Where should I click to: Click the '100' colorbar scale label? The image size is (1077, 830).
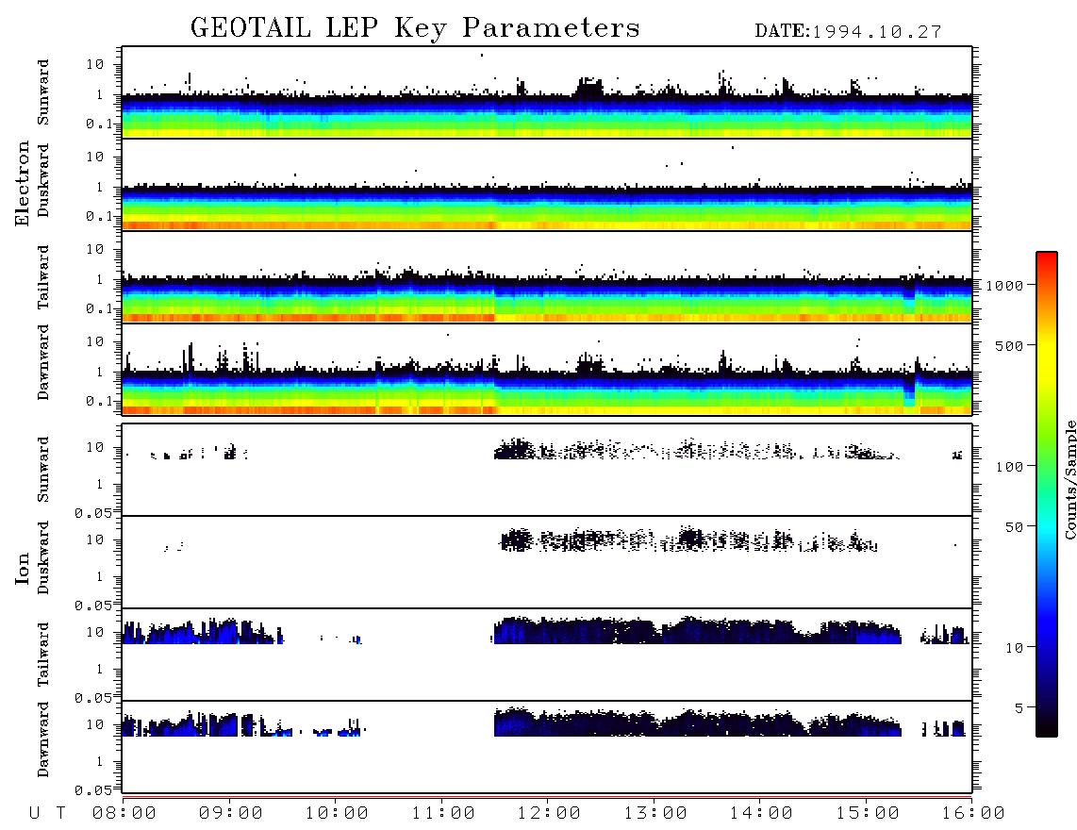pos(1010,467)
